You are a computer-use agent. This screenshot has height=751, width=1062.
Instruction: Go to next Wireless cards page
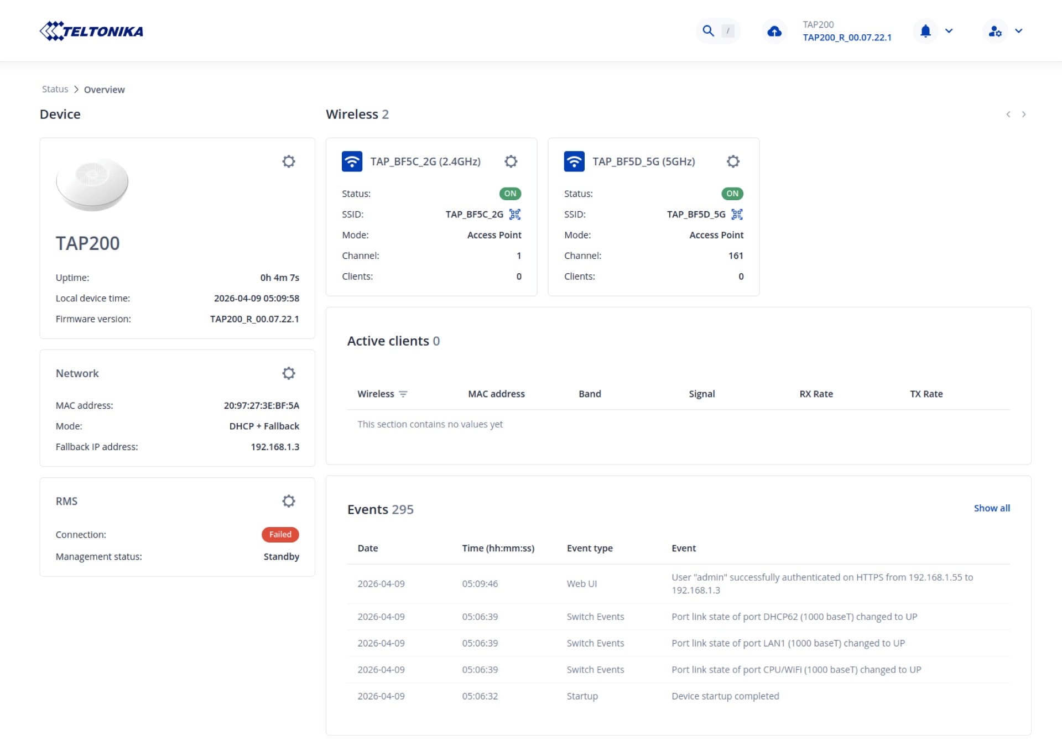tap(1024, 114)
